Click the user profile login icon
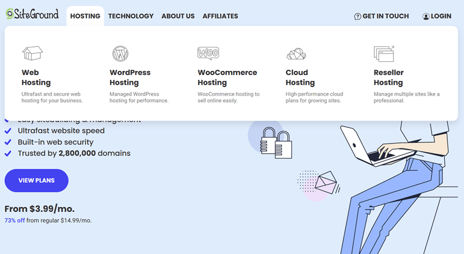The image size is (464, 254). pos(426,17)
